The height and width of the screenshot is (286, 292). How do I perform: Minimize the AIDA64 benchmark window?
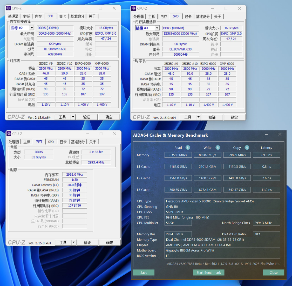point(266,135)
